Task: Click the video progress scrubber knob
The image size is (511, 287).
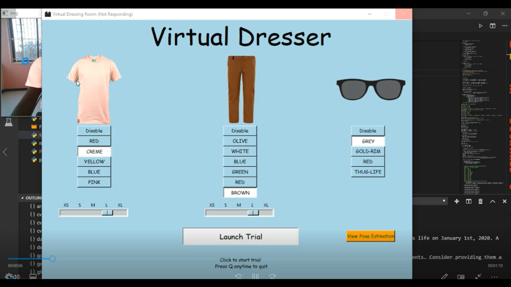Action: 52,259
